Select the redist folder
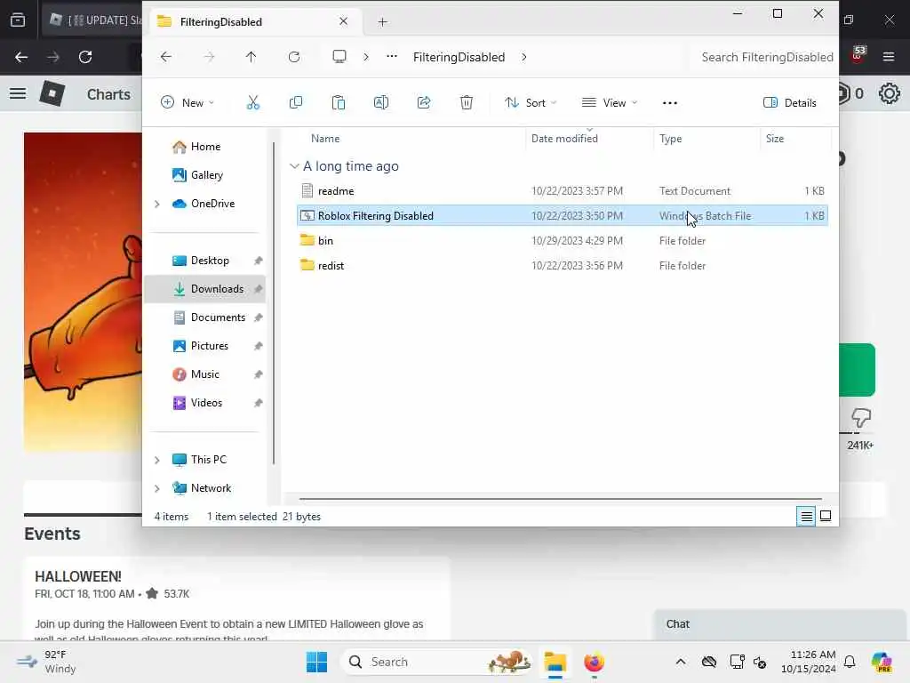 (563, 265)
